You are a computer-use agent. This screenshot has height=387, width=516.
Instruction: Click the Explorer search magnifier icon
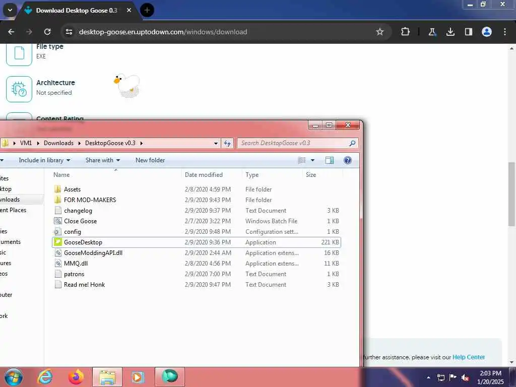point(352,143)
